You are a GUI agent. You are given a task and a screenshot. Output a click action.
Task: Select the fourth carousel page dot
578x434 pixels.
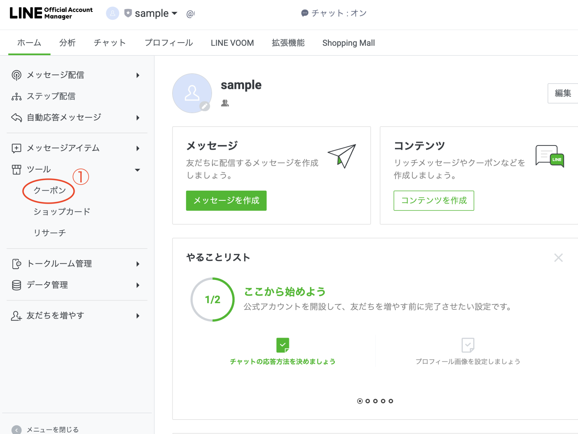click(383, 401)
